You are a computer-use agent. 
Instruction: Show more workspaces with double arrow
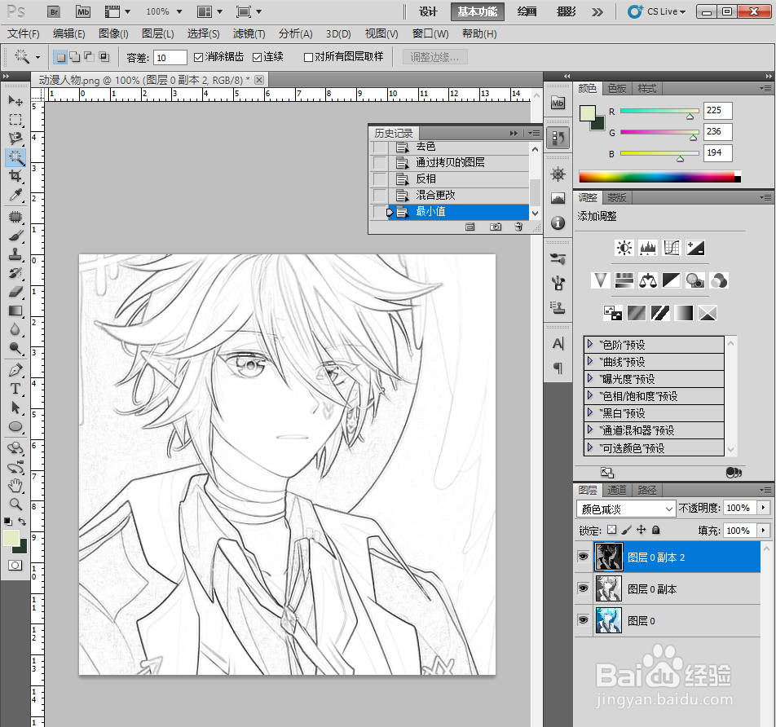597,12
